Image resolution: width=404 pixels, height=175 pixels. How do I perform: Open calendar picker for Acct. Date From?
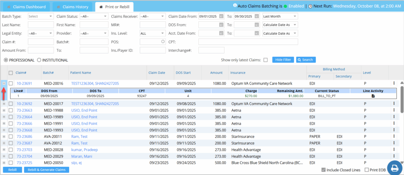(221, 33)
